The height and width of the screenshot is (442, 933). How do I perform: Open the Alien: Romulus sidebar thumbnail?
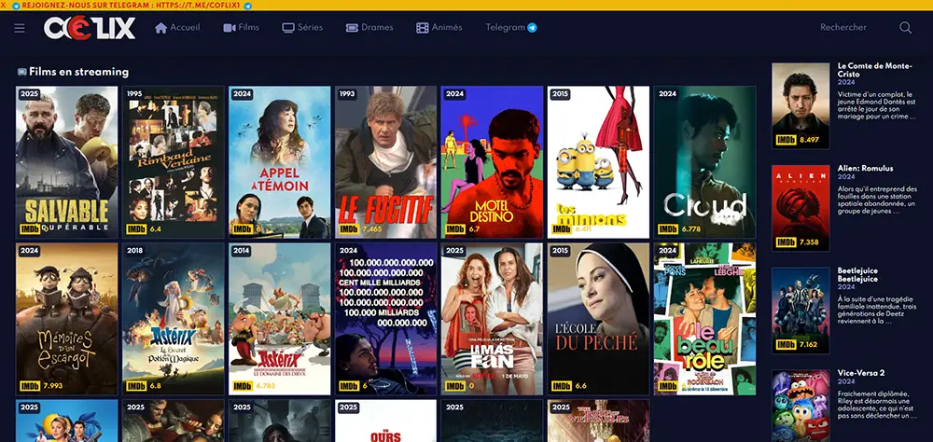click(x=801, y=208)
